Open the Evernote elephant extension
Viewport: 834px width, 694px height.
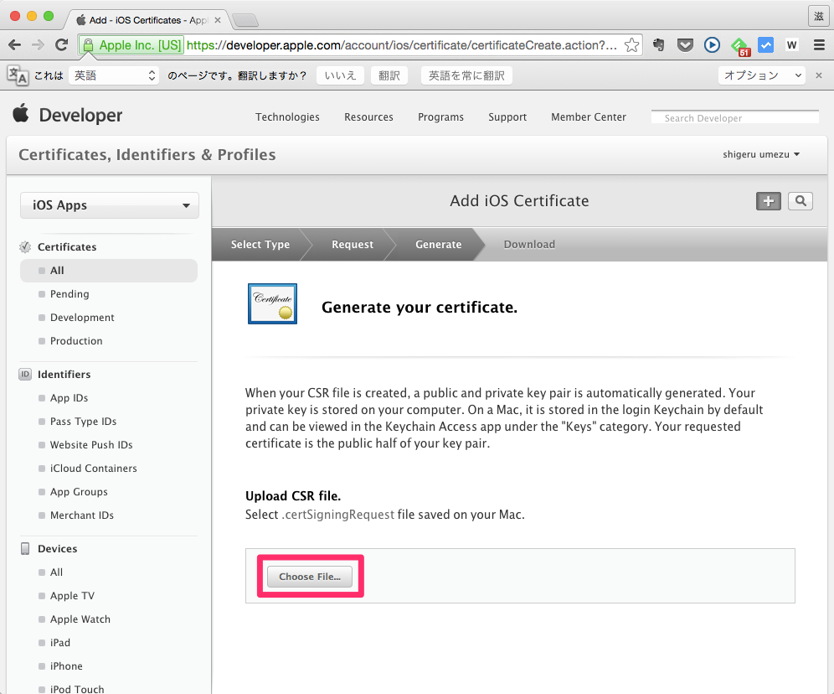point(659,45)
